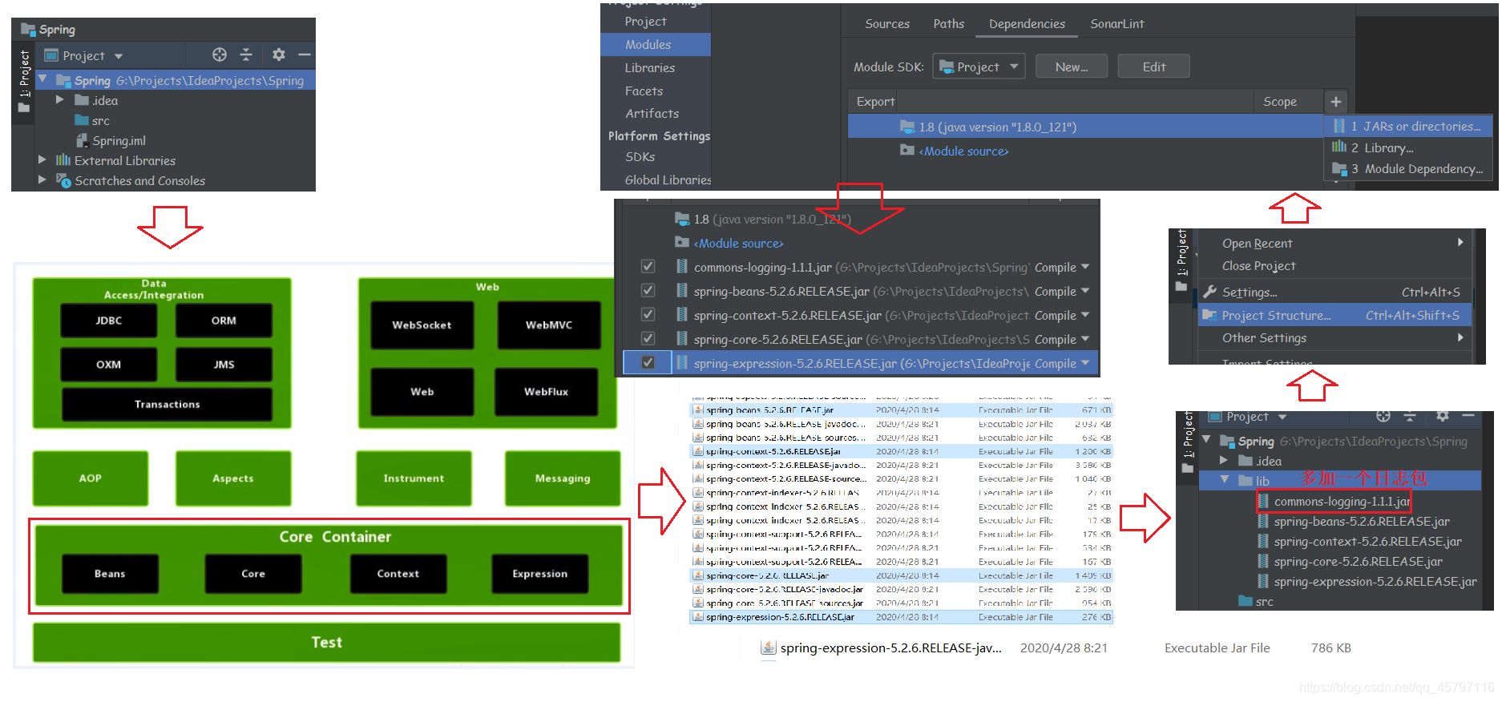The height and width of the screenshot is (702, 1502).
Task: Click Module Dependency folder icon in popup
Action: [x=1339, y=168]
